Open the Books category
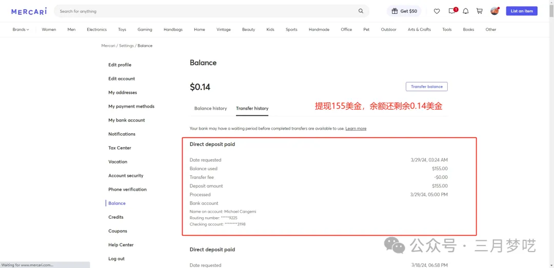Image resolution: width=554 pixels, height=268 pixels. 468,30
